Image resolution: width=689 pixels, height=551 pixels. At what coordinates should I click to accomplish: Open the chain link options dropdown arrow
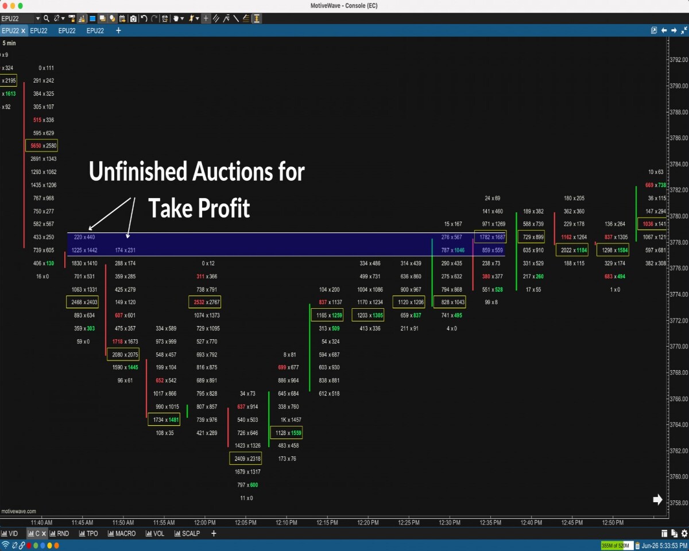coord(63,19)
